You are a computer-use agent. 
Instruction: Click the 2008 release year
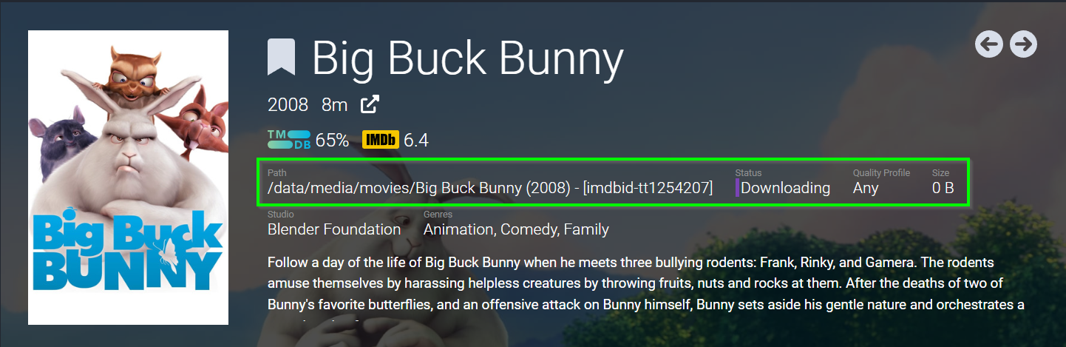288,105
